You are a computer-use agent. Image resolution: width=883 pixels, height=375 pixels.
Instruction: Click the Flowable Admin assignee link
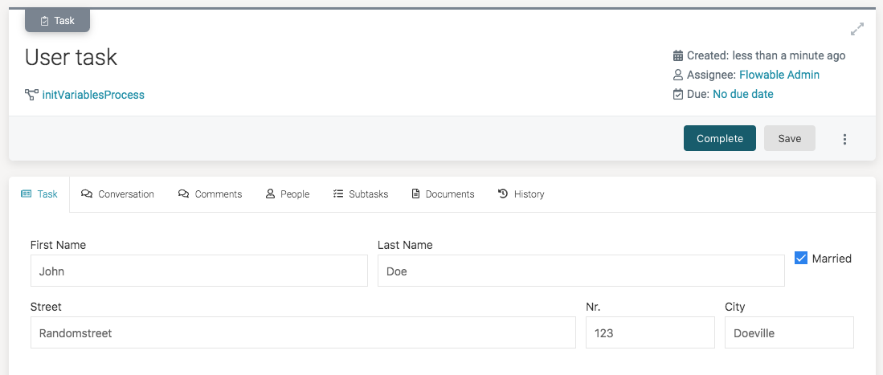[779, 75]
